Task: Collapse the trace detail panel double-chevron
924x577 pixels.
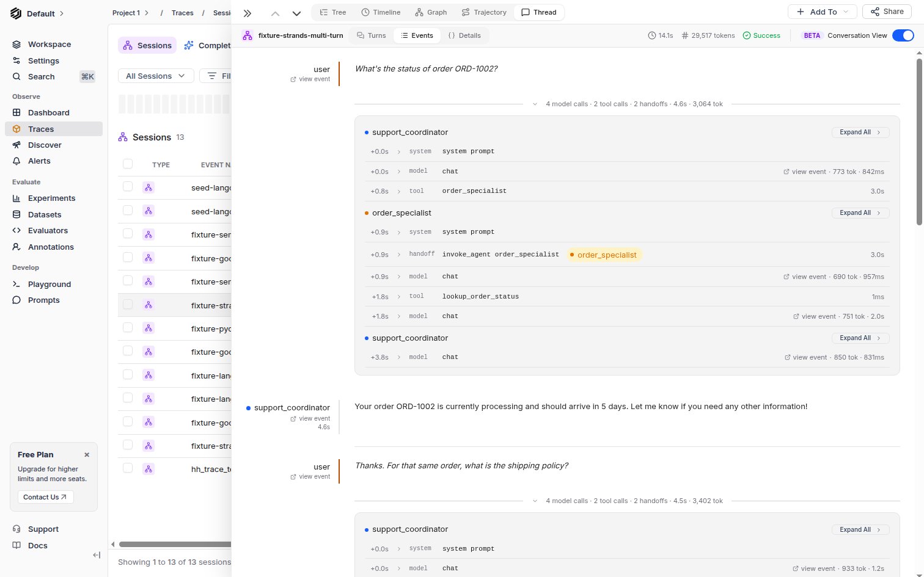Action: pyautogui.click(x=248, y=13)
